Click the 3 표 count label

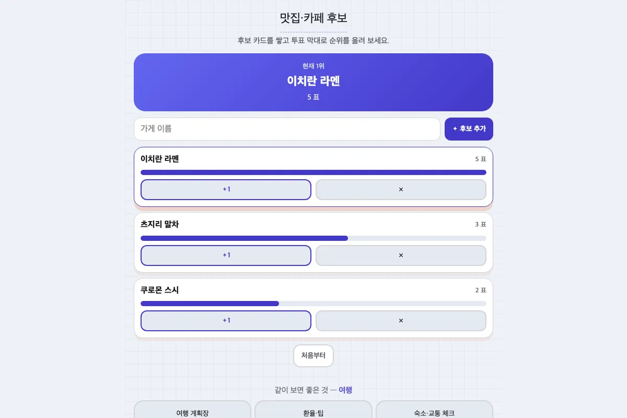(481, 225)
